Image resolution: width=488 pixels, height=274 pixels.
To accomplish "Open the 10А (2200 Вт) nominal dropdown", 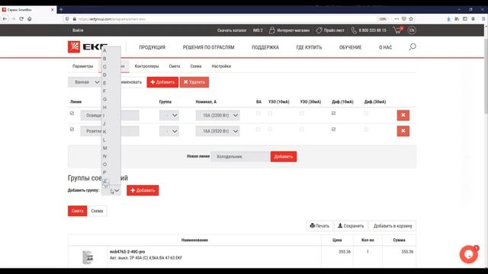I will [x=217, y=115].
